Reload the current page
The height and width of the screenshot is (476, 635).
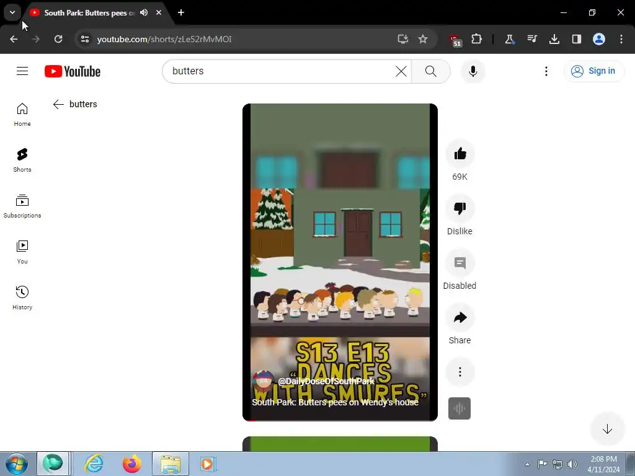coord(58,39)
